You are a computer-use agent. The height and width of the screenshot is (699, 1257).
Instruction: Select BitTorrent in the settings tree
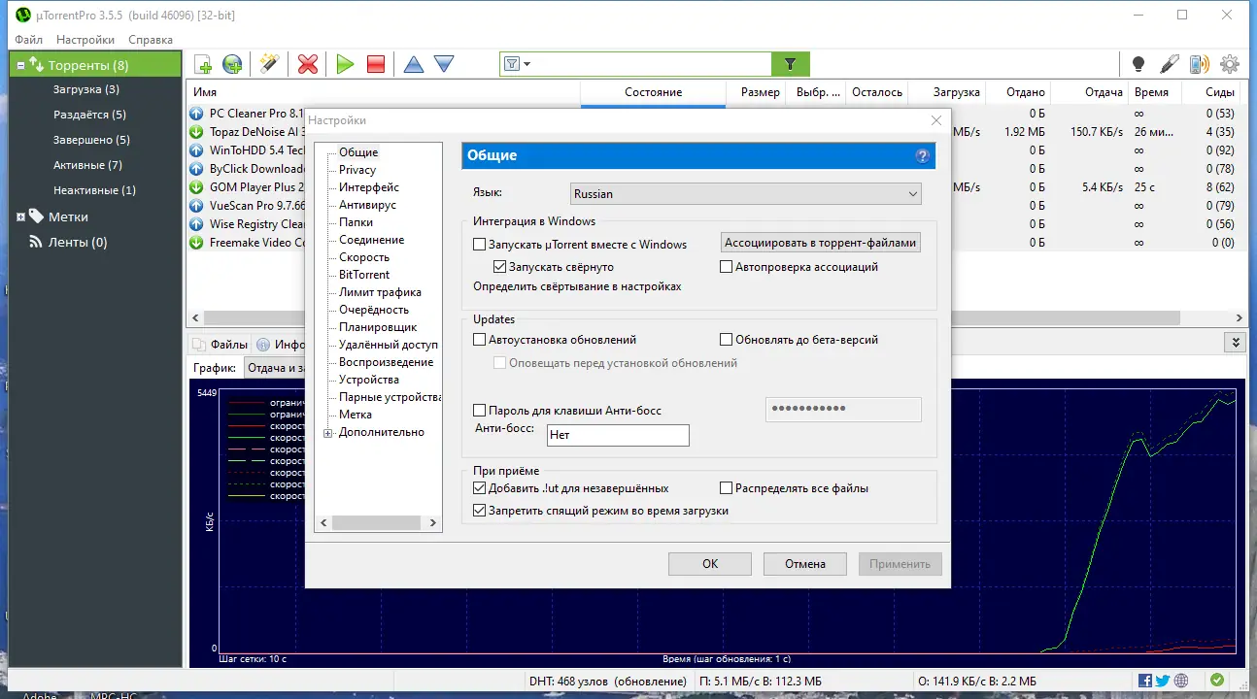364,275
